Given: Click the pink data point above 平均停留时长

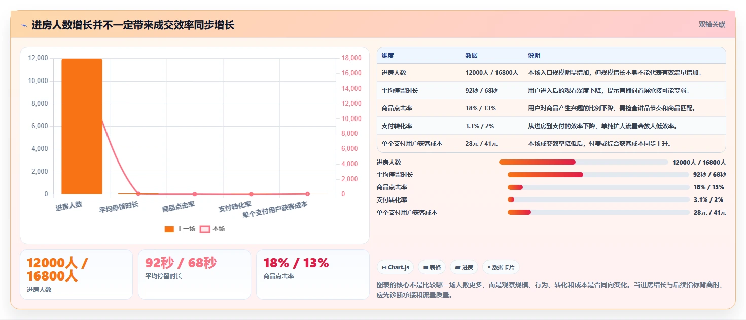Looking at the screenshot, I should pos(138,194).
